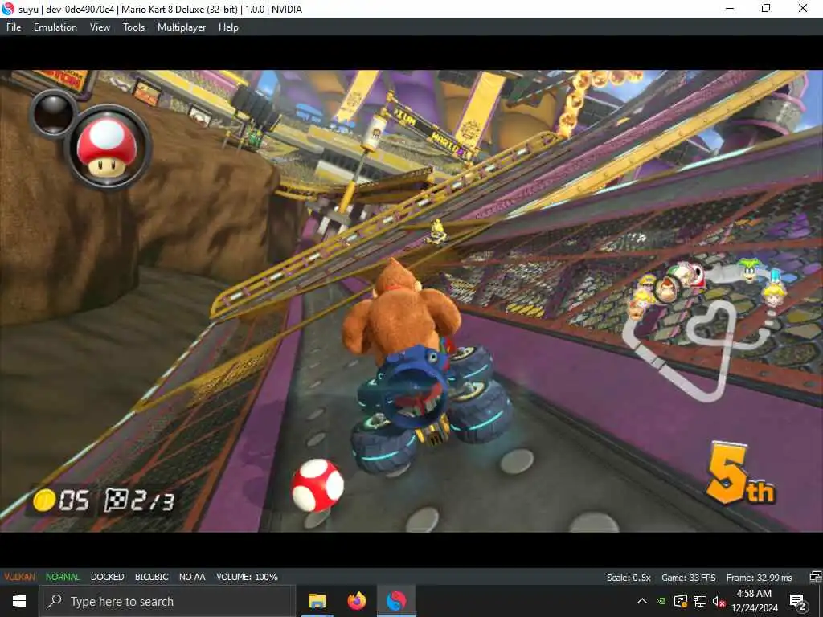This screenshot has height=617, width=823.
Task: Click the track minimap in game
Action: [x=703, y=332]
